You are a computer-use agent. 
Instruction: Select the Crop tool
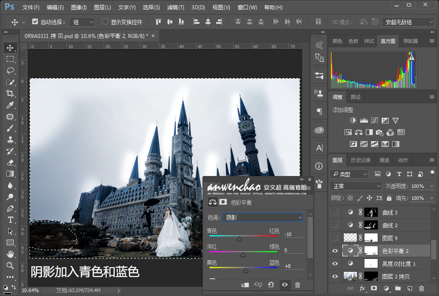coord(10,93)
